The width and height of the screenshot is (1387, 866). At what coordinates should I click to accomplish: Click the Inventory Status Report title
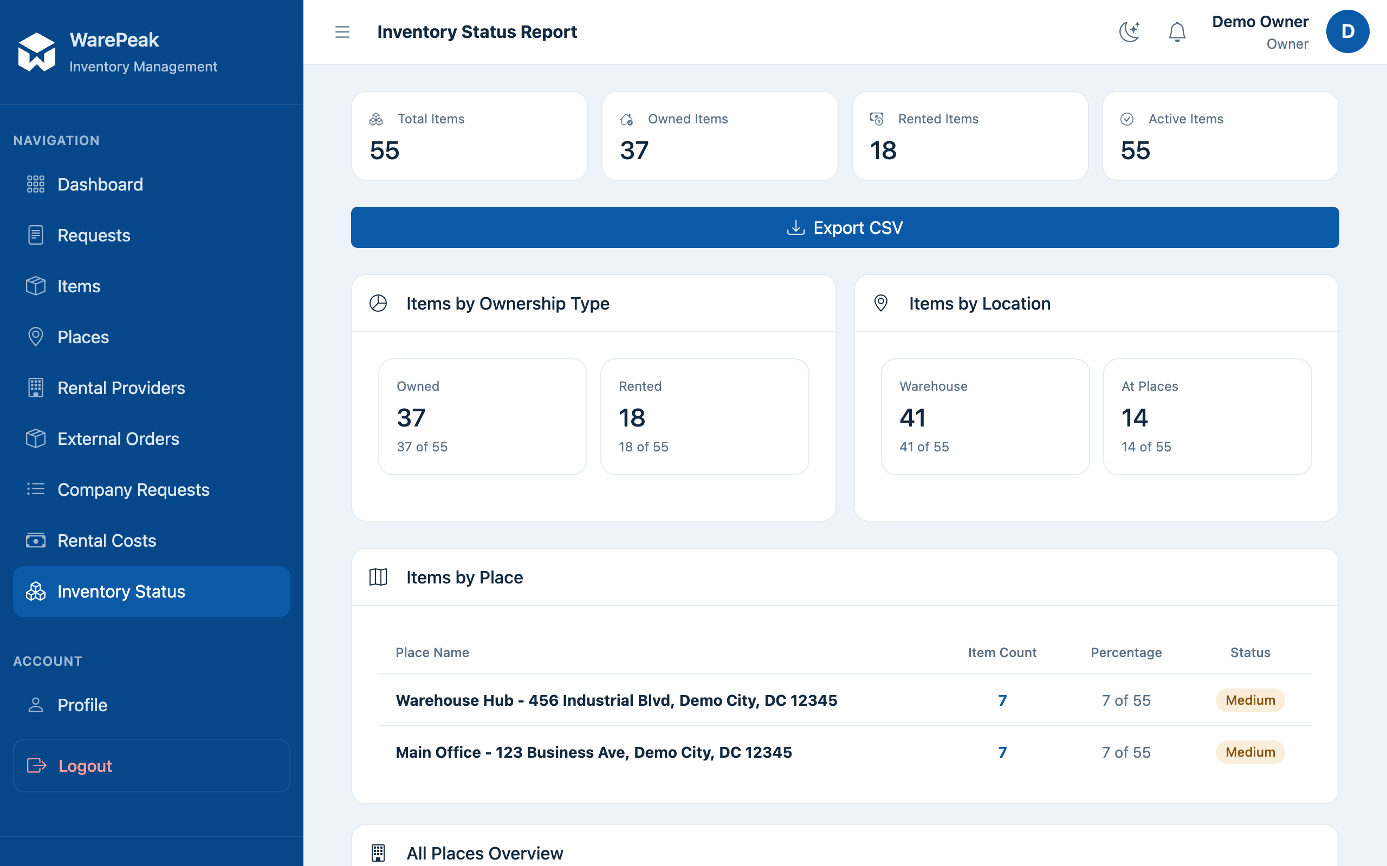tap(477, 32)
